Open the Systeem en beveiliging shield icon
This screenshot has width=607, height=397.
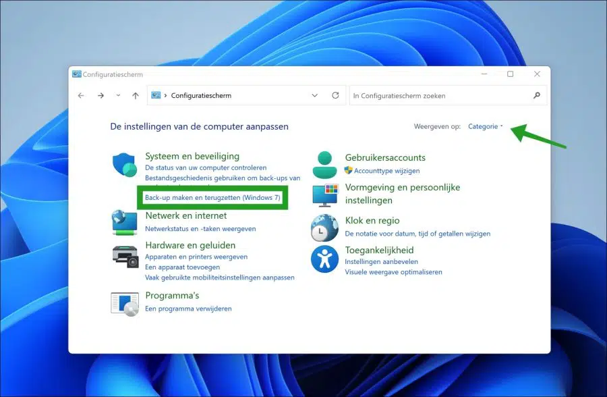[x=125, y=164]
